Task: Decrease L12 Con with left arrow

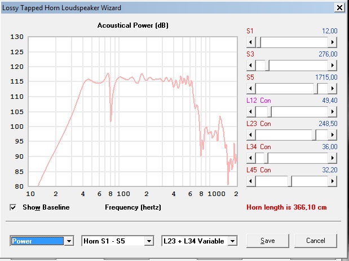Action: (251, 111)
